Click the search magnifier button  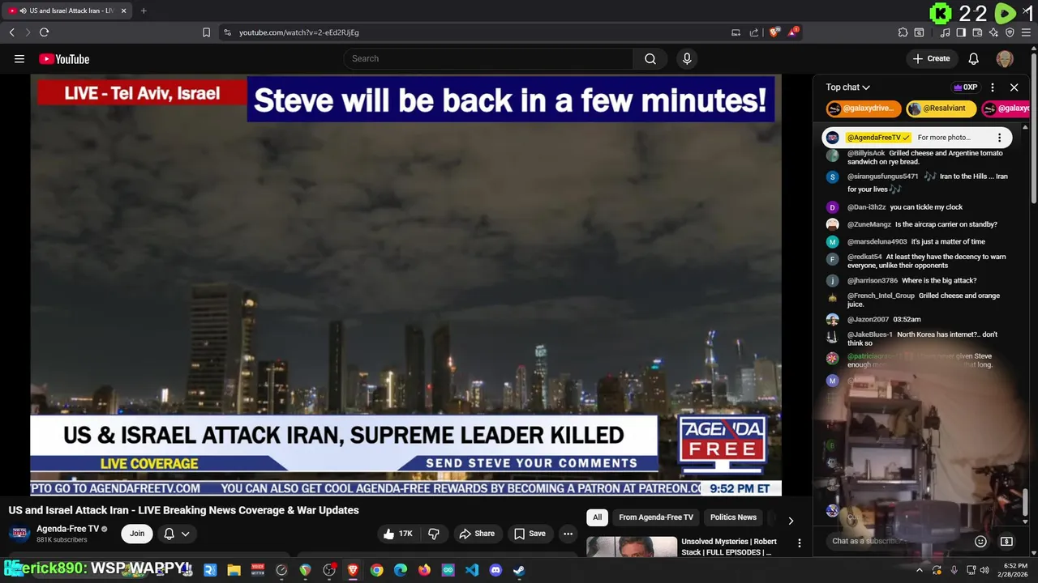coord(650,58)
